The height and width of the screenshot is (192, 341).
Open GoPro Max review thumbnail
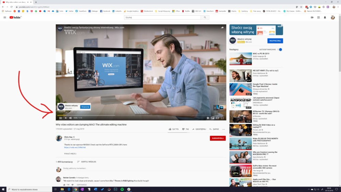coord(240,171)
